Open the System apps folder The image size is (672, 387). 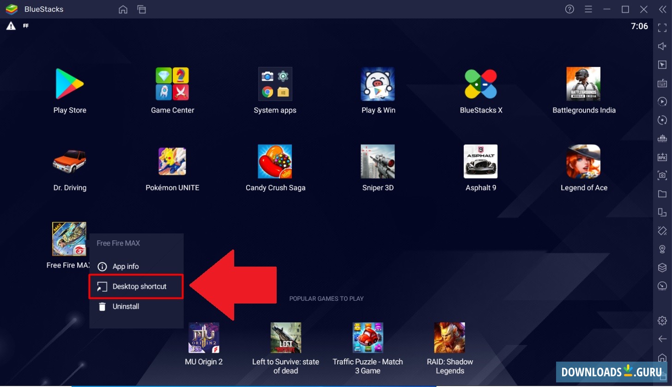pyautogui.click(x=275, y=83)
